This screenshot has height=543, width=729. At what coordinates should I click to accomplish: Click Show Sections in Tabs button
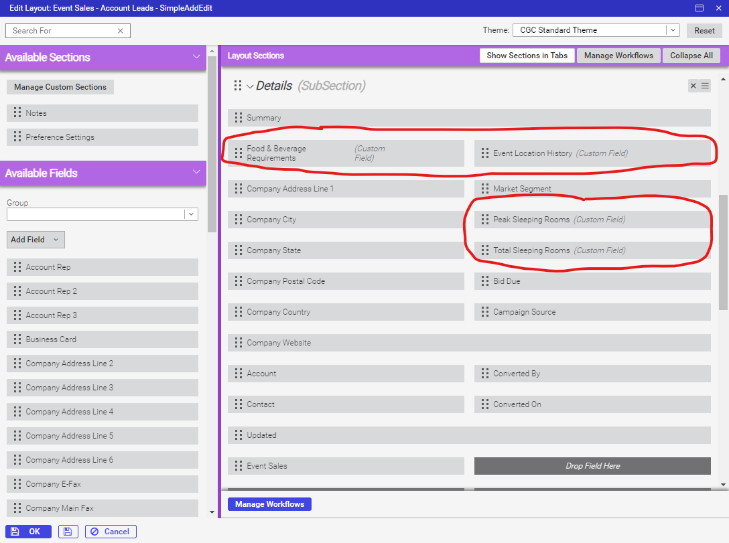527,56
